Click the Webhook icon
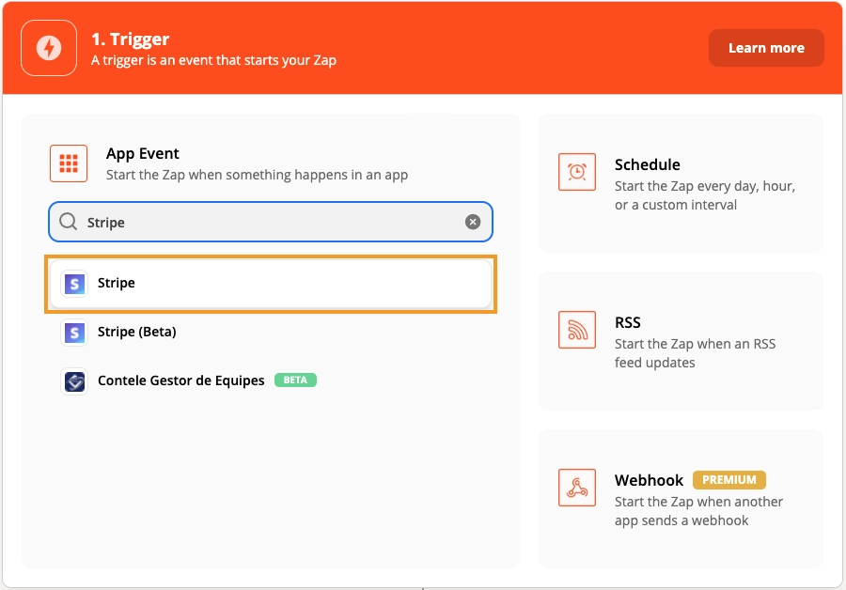 click(x=577, y=488)
